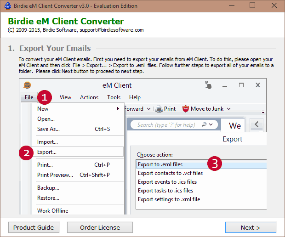Click the Print printer icon
Viewport: 285px width, 237px height.
(x=159, y=109)
